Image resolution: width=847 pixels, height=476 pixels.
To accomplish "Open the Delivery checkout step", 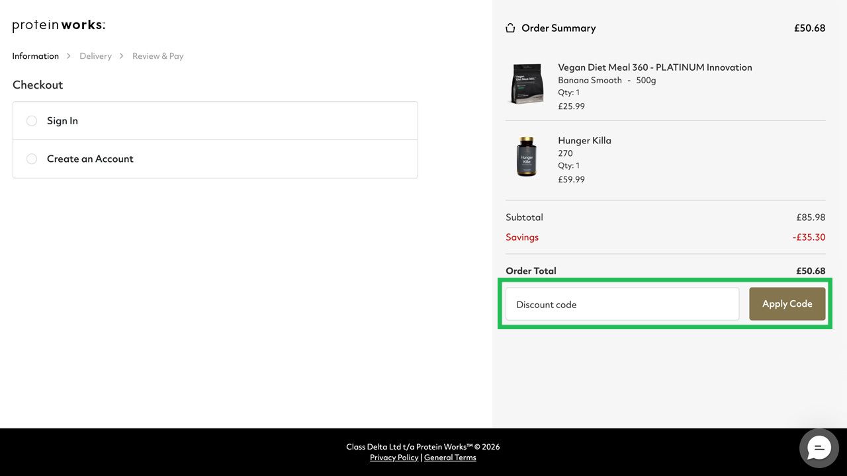I will [x=95, y=56].
